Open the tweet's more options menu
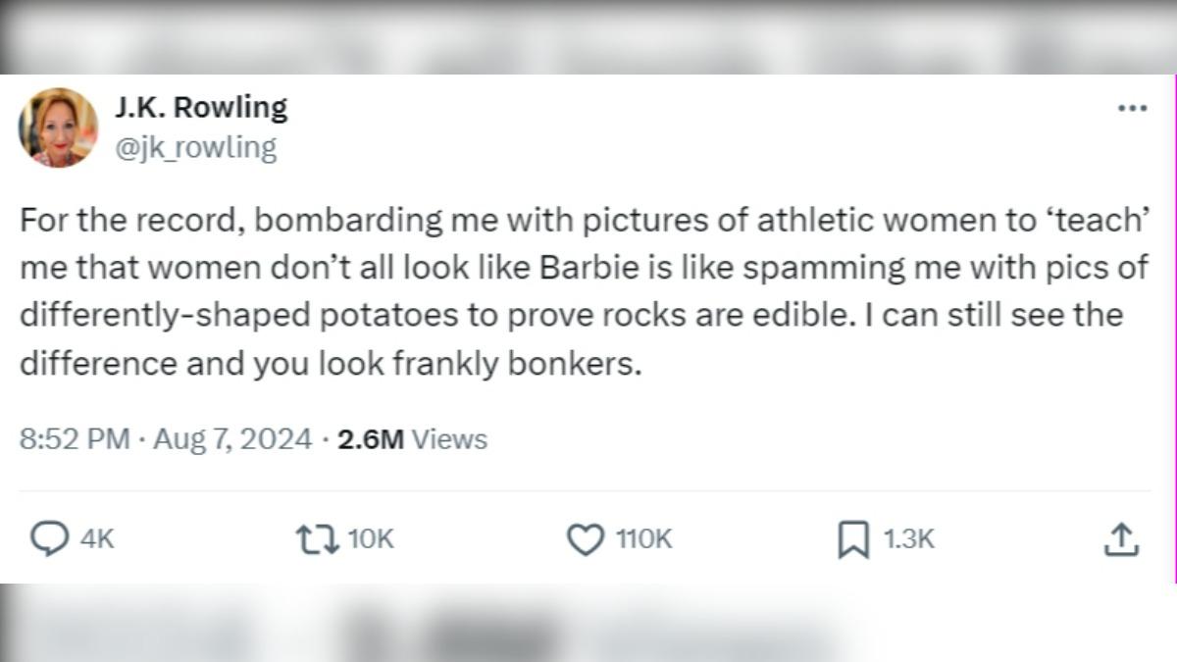Viewport: 1177px width, 662px height. [x=1132, y=109]
